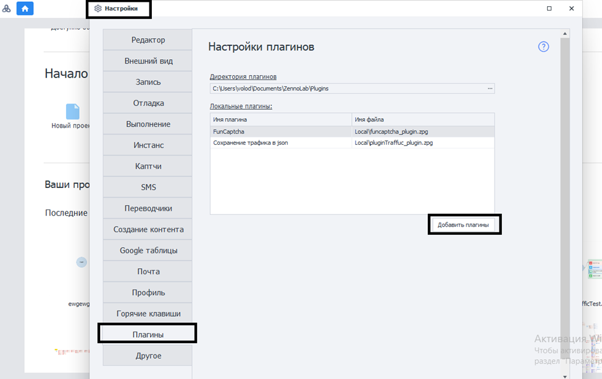
Task: Open Редактор settings tab
Action: (148, 40)
